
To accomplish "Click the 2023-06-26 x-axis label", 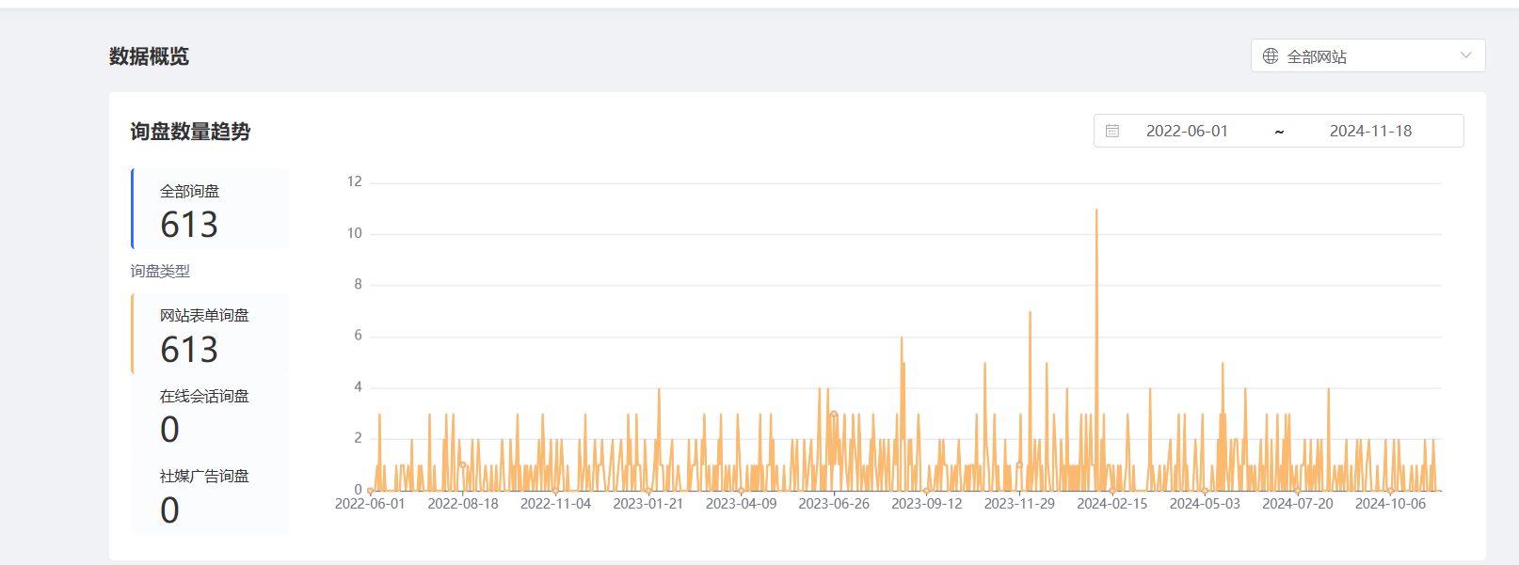I will (834, 504).
